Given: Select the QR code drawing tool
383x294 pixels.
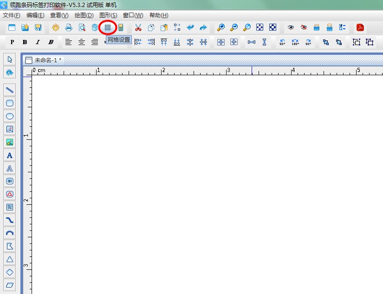Looking at the screenshot, I should click(10, 207).
